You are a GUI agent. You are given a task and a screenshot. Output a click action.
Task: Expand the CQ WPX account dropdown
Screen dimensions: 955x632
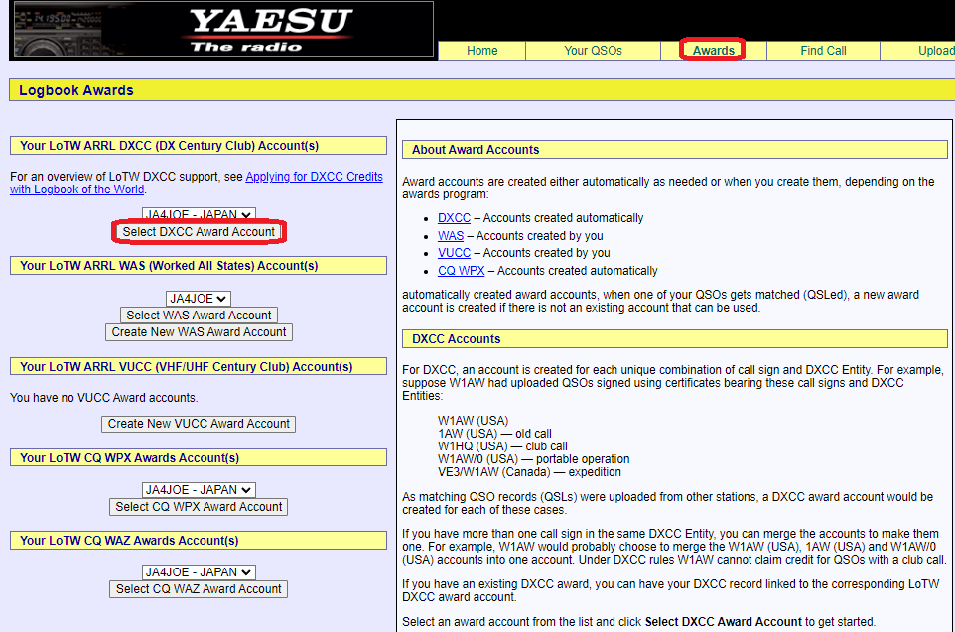[199, 490]
